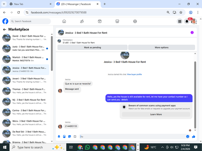Image resolution: width=202 pixels, height=151 pixels.
Task: Open a new browser tab
Action: click(x=105, y=4)
